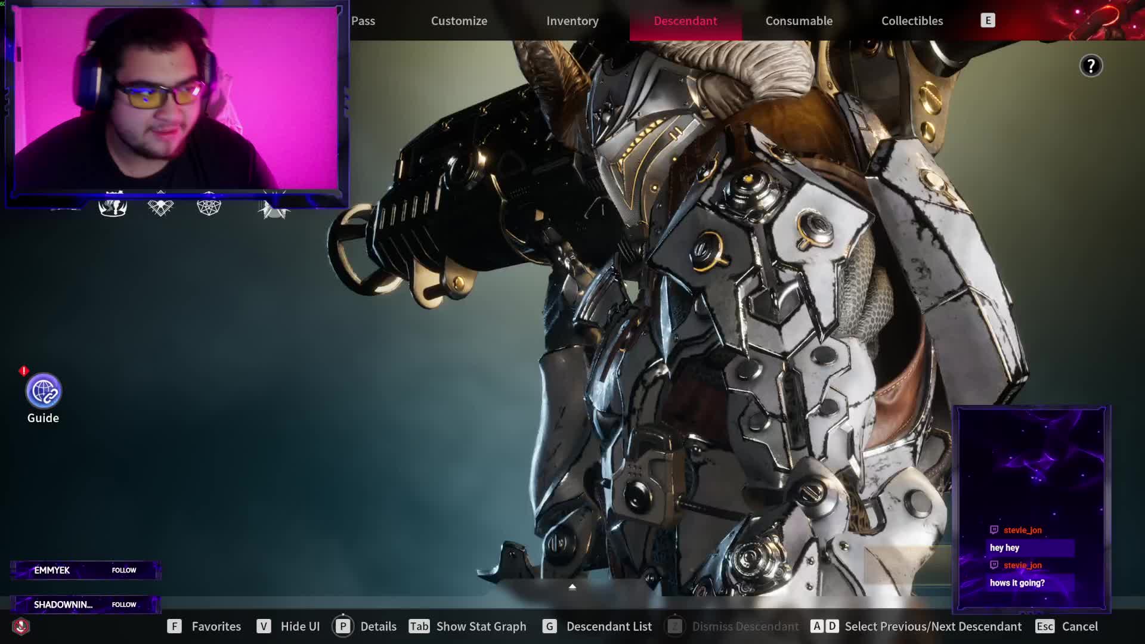Click the SHADOWNIN... name label
This screenshot has height=644, width=1145.
63,605
